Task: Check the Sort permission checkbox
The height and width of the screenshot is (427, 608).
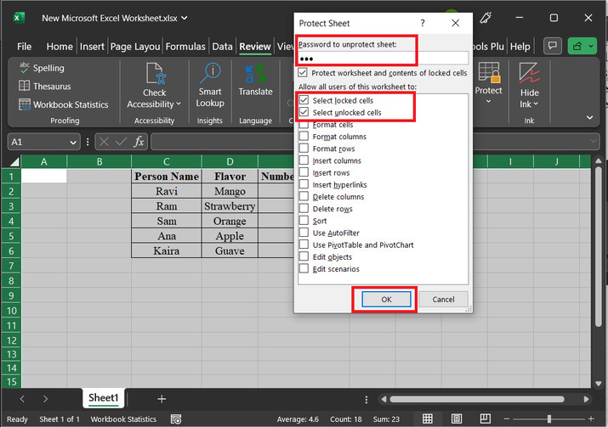Action: (304, 221)
